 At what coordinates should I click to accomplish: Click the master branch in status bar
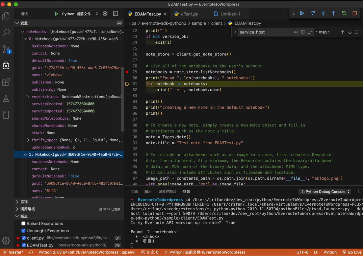coord(13,252)
